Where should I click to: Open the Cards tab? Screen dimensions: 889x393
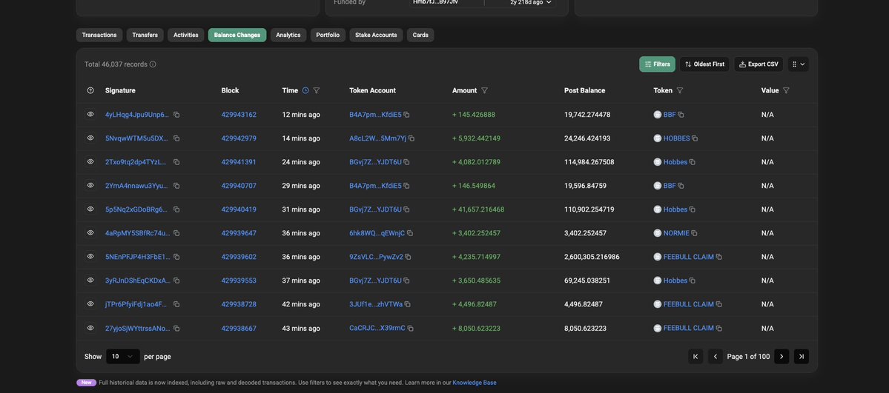tap(420, 35)
